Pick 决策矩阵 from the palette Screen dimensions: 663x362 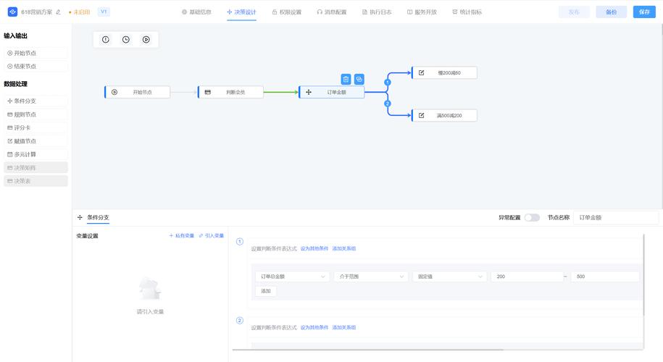(x=36, y=168)
